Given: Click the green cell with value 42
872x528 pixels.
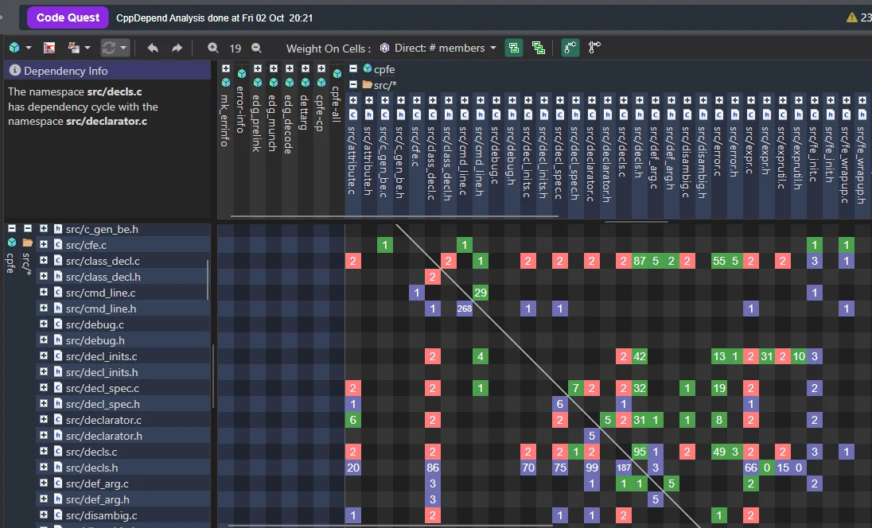Looking at the screenshot, I should (x=640, y=356).
